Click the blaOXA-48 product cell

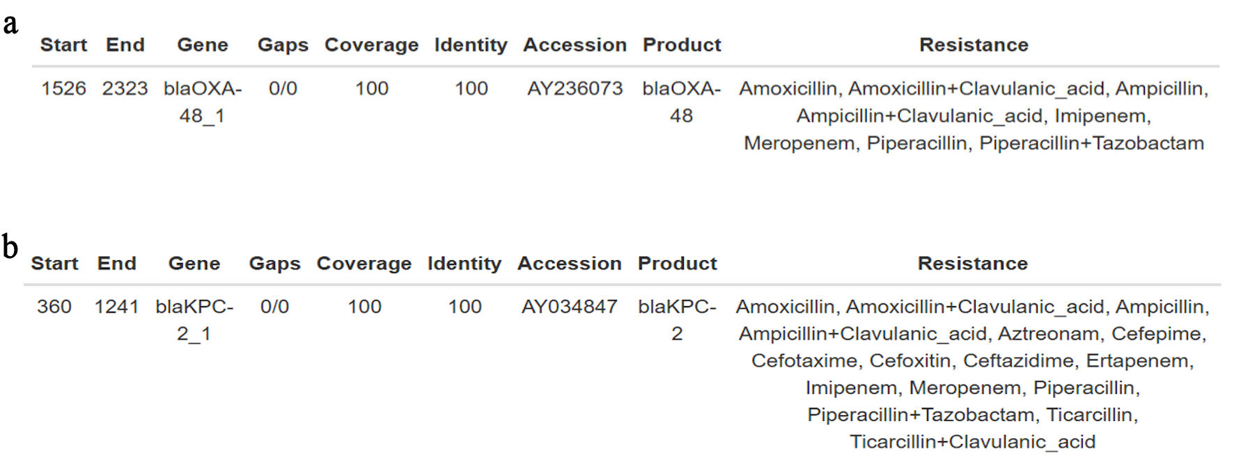tap(681, 102)
